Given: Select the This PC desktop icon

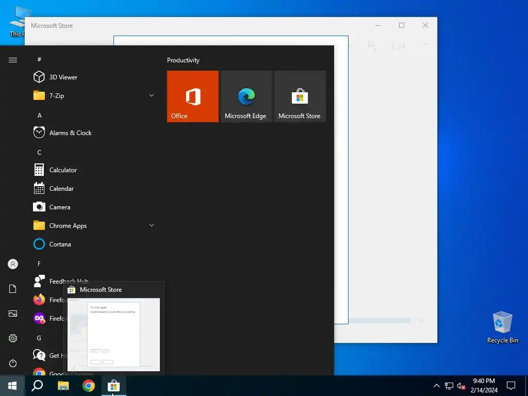Looking at the screenshot, I should click(x=17, y=21).
